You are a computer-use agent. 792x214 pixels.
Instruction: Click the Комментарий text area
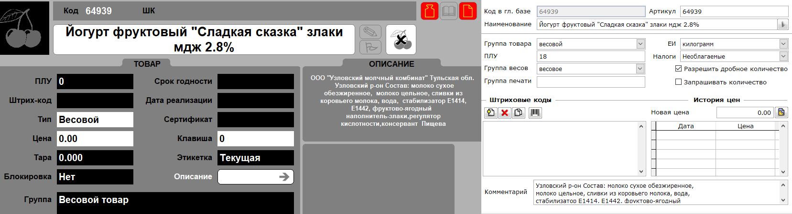[x=657, y=193]
